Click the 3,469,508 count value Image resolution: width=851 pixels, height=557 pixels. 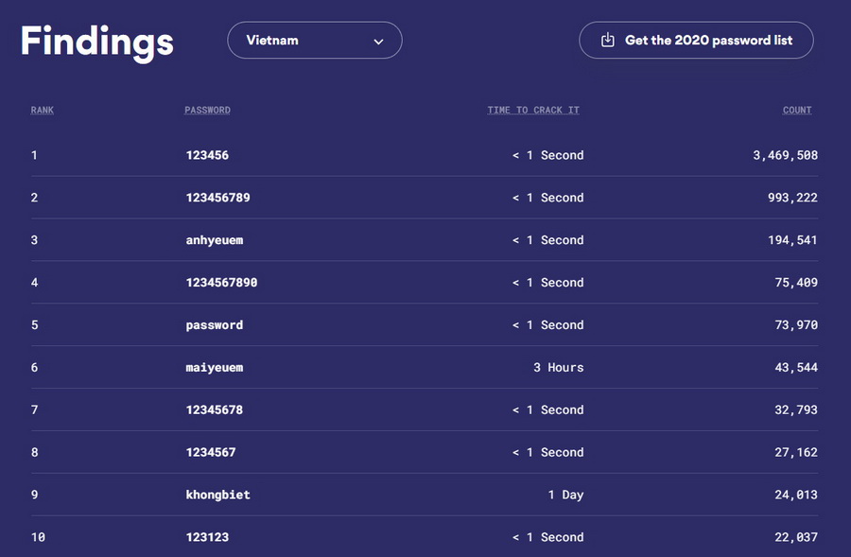tap(786, 155)
